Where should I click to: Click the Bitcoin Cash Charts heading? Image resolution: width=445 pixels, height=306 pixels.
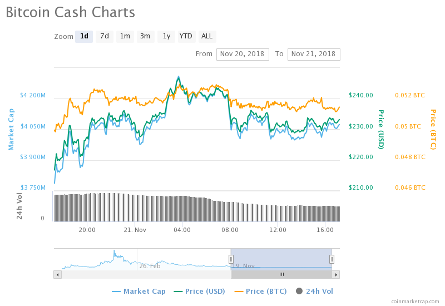pyautogui.click(x=71, y=12)
